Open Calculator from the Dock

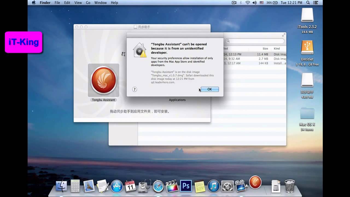(x=75, y=186)
